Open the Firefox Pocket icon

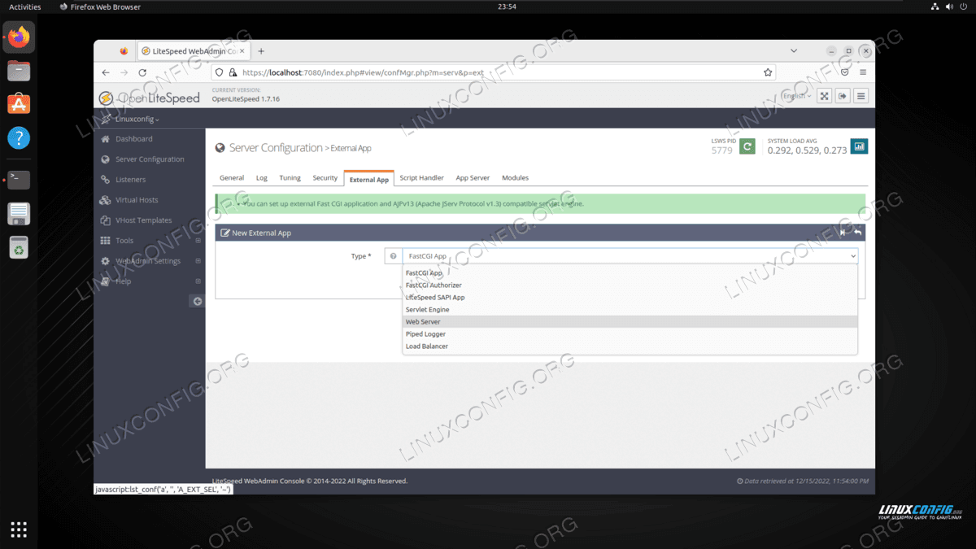click(846, 72)
